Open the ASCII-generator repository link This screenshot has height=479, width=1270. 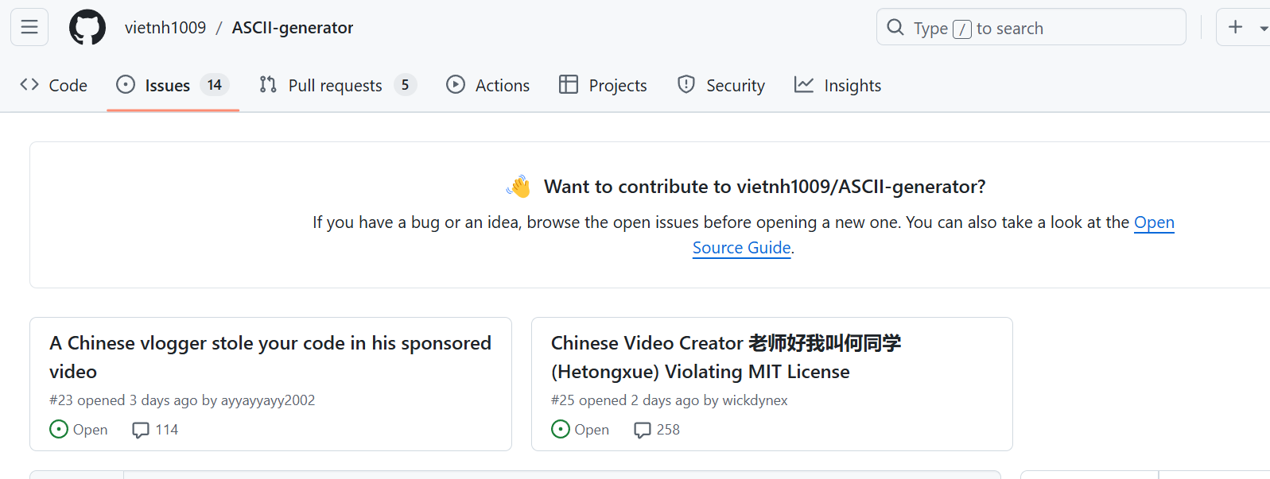pyautogui.click(x=293, y=28)
